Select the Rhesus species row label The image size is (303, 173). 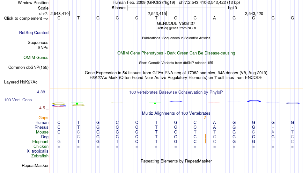pos(41,127)
